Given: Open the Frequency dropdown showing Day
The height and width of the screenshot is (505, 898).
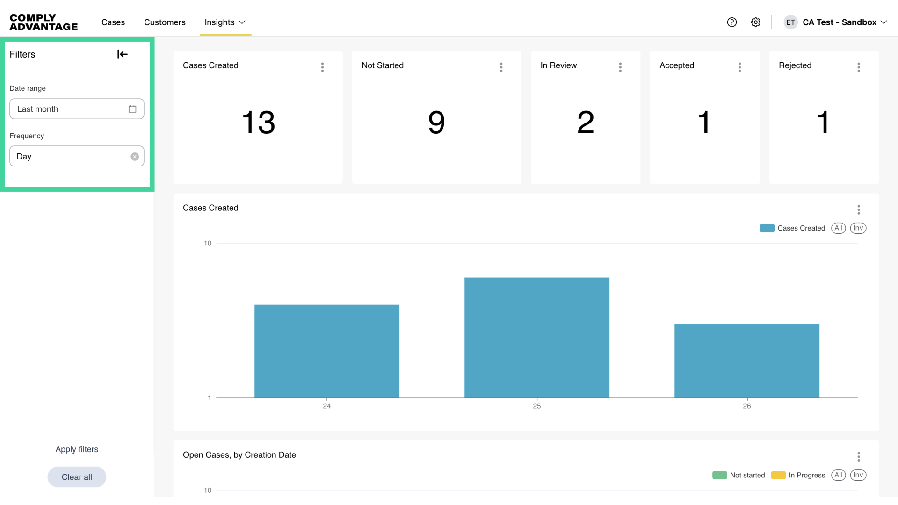Looking at the screenshot, I should [x=70, y=157].
